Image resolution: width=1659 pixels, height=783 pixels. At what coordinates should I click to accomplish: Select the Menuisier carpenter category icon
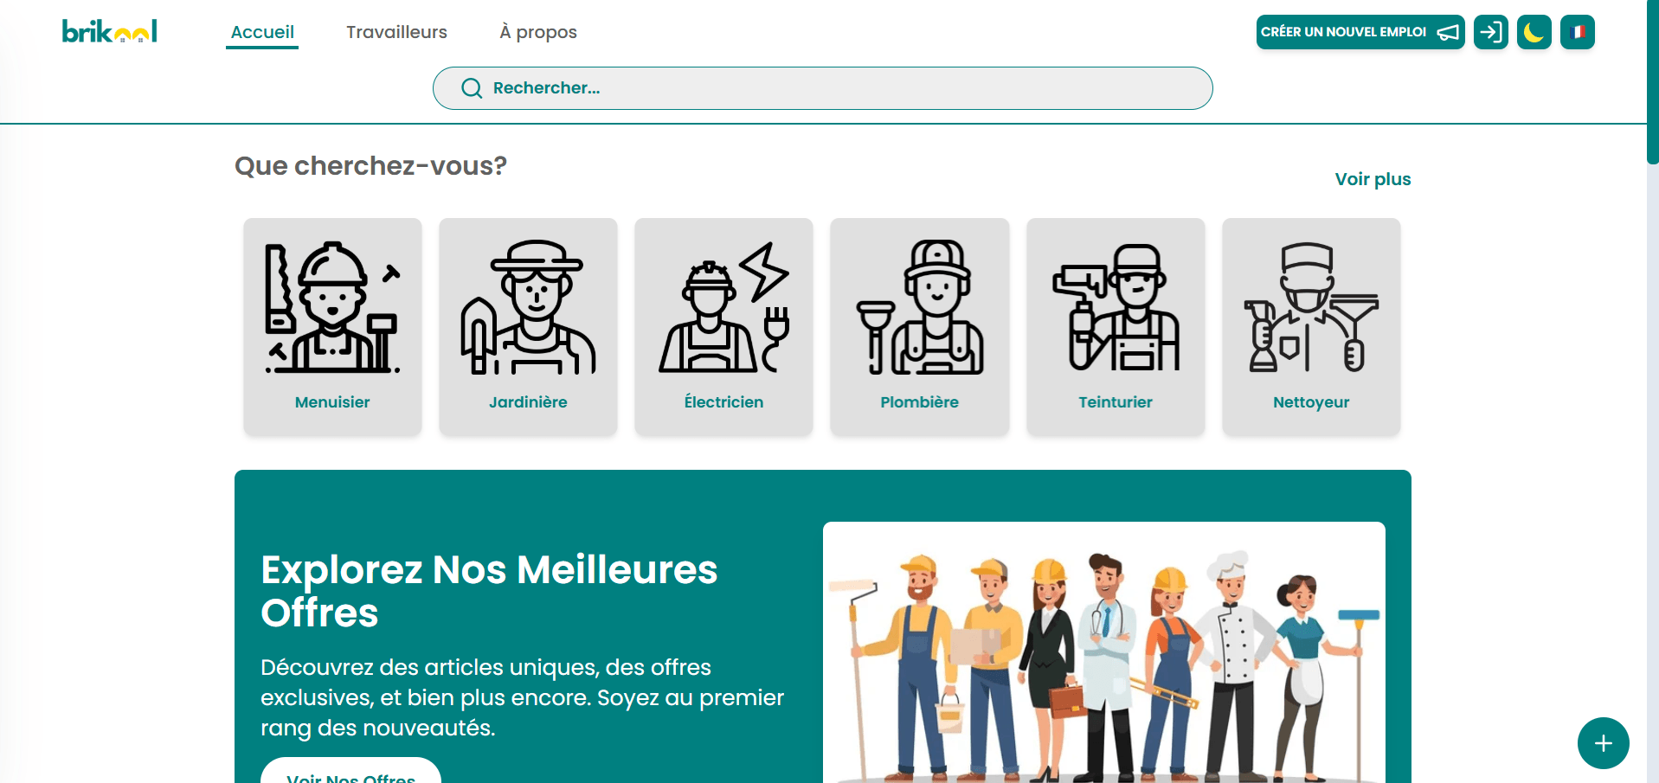[x=332, y=306]
